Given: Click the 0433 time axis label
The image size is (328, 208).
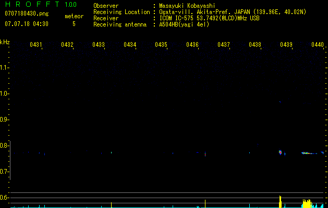Looking at the screenshot, I should 99,44.
